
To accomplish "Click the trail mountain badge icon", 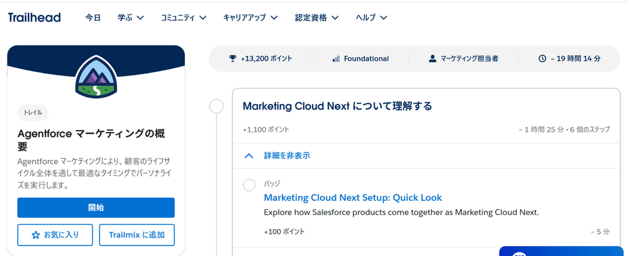I will [96, 77].
